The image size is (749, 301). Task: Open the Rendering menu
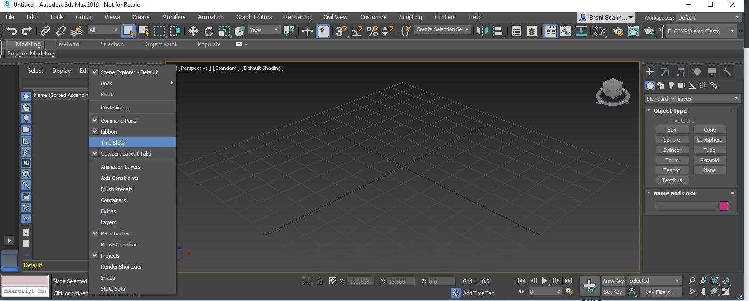tap(297, 17)
